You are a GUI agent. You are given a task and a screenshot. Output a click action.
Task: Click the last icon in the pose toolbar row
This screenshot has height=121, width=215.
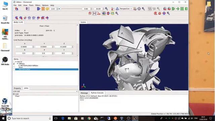tap(47, 18)
